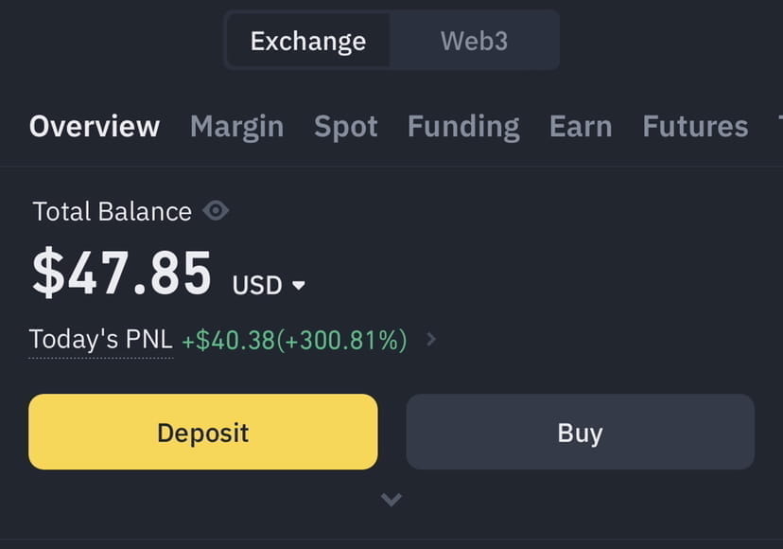Tap the Buy button

click(x=580, y=432)
